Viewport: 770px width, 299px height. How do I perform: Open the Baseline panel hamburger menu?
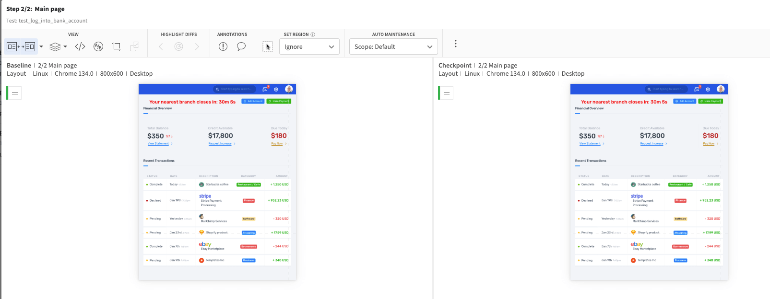[x=15, y=93]
